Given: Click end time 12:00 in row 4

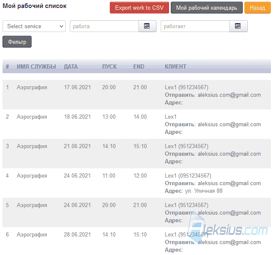Looking at the screenshot, I should pyautogui.click(x=140, y=175).
